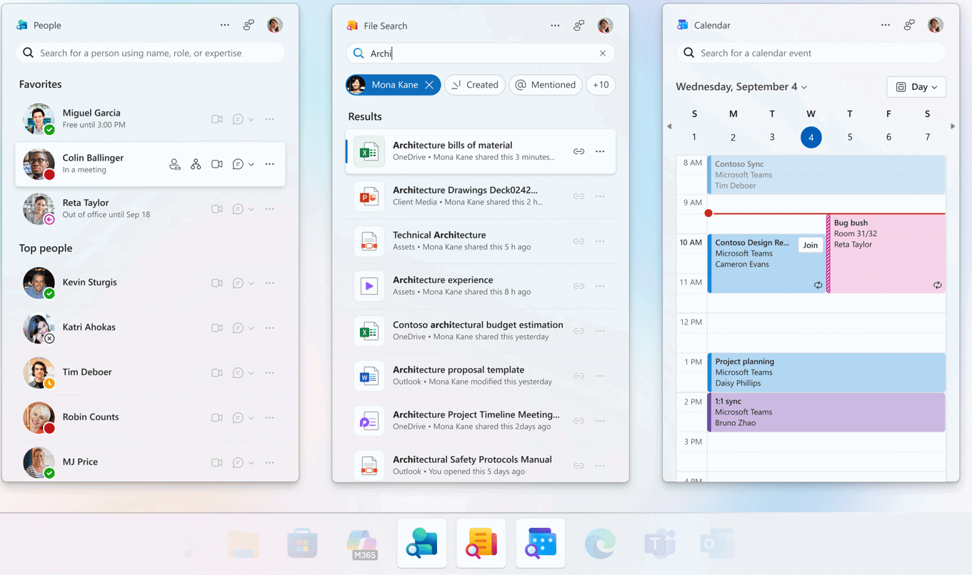Copy link for Architecture bills of material
The height and width of the screenshot is (575, 972).
tap(578, 151)
